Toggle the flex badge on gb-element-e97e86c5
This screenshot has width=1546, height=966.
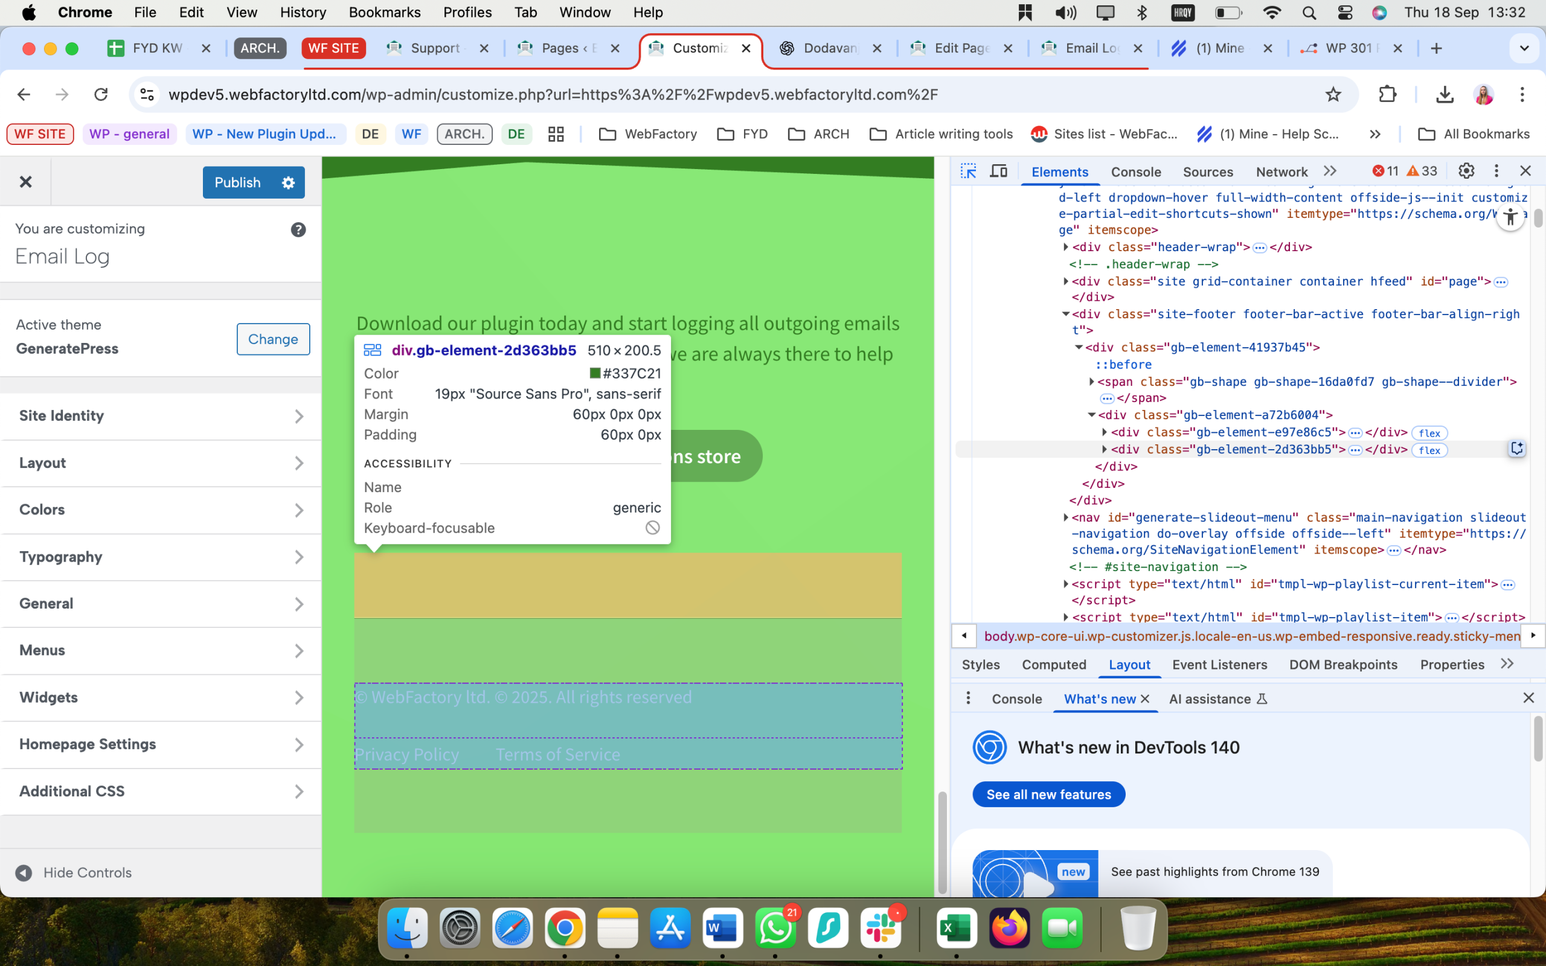click(x=1428, y=433)
